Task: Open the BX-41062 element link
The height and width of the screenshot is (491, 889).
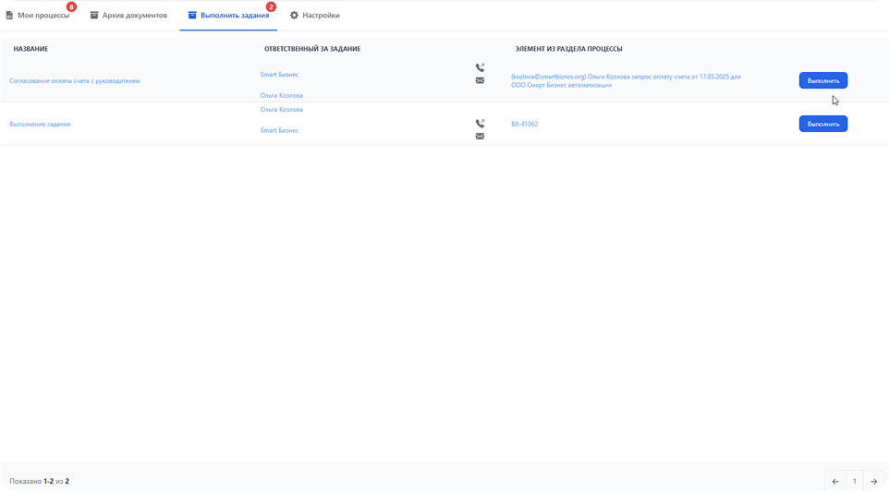Action: [524, 124]
